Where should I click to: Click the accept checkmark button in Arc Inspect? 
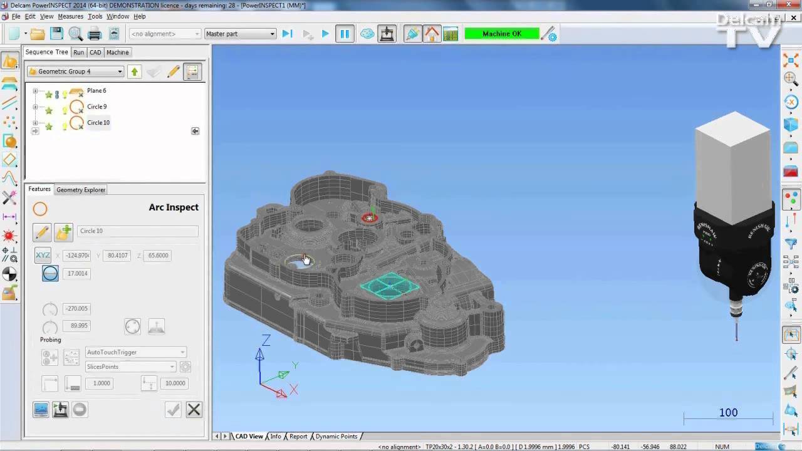point(174,410)
